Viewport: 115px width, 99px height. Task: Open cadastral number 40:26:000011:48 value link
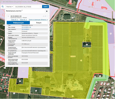pyautogui.click(x=26, y=27)
